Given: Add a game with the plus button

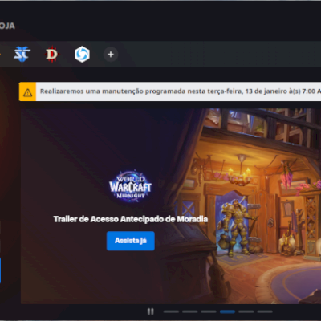Looking at the screenshot, I should point(111,55).
